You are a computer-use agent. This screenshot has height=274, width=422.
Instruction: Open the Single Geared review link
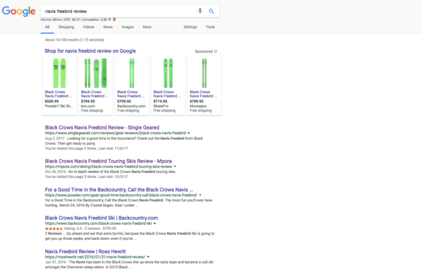point(101,127)
